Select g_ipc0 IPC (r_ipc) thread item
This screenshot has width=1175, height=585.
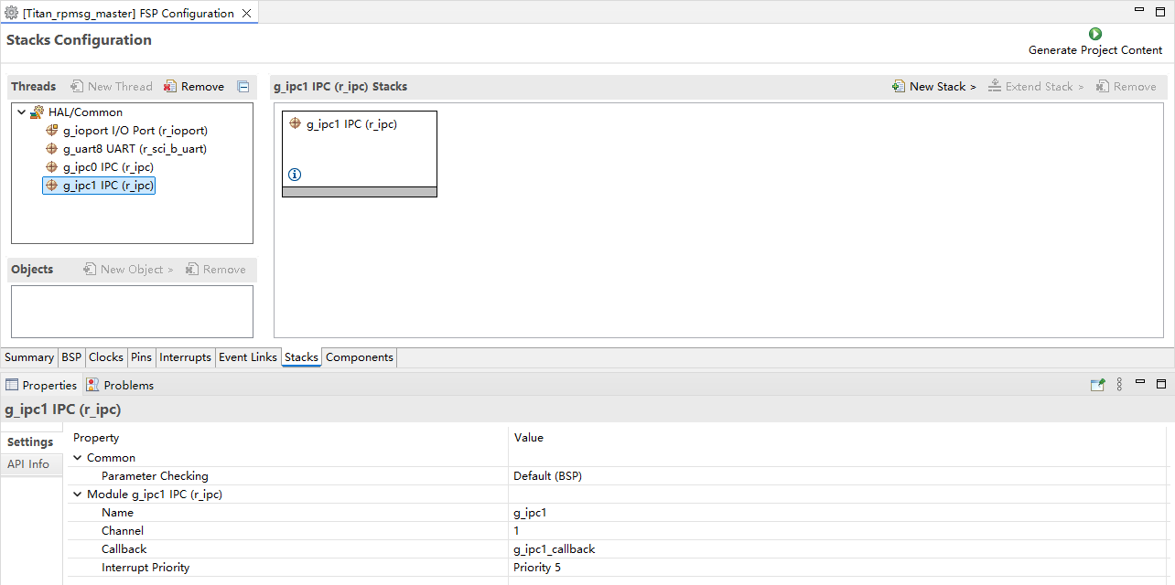(107, 167)
